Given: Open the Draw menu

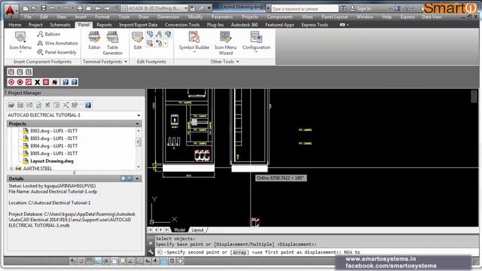Looking at the screenshot, I should click(143, 17).
